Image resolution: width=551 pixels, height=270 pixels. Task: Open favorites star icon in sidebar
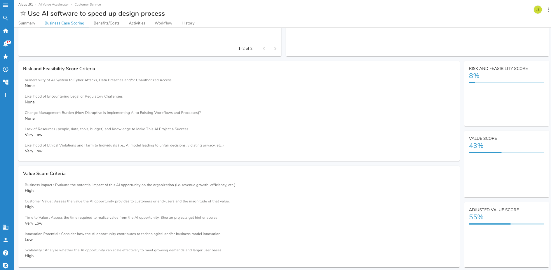point(6,57)
